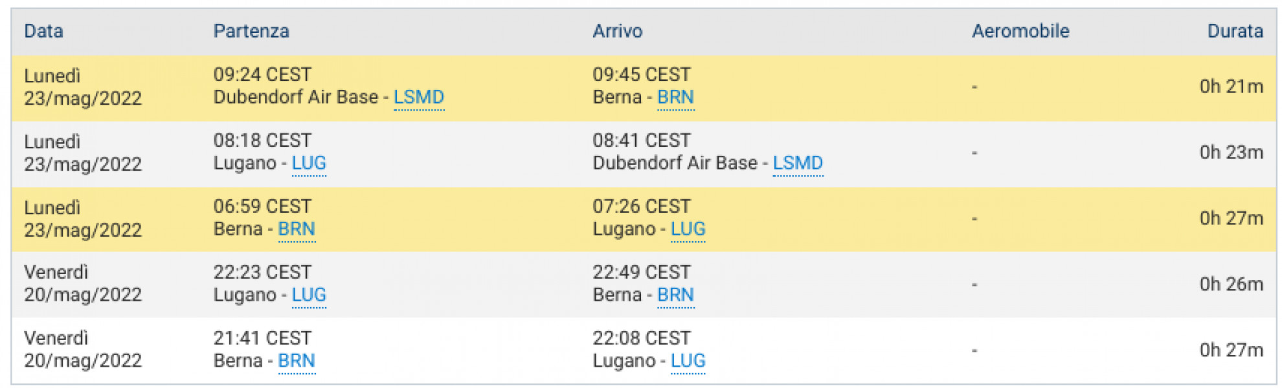The height and width of the screenshot is (388, 1282).
Task: Select the 0h 23m duration cell
Action: (1231, 153)
